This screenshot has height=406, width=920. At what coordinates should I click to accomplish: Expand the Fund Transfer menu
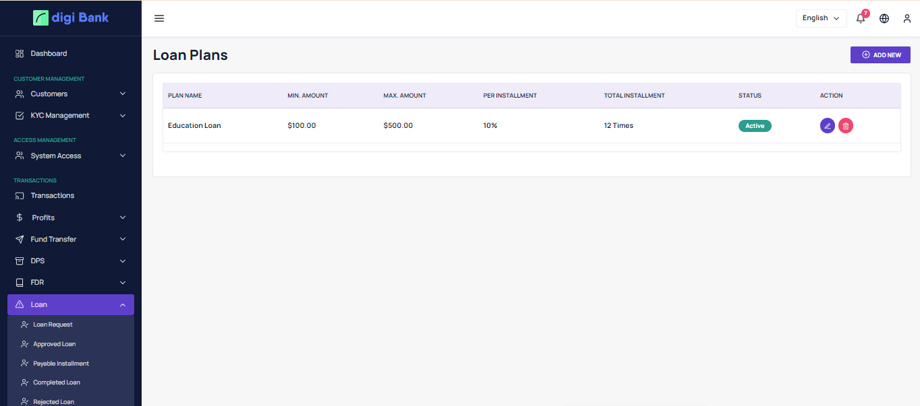(x=71, y=239)
